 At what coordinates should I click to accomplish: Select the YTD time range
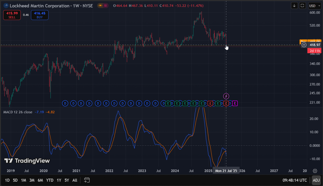coord(50,180)
